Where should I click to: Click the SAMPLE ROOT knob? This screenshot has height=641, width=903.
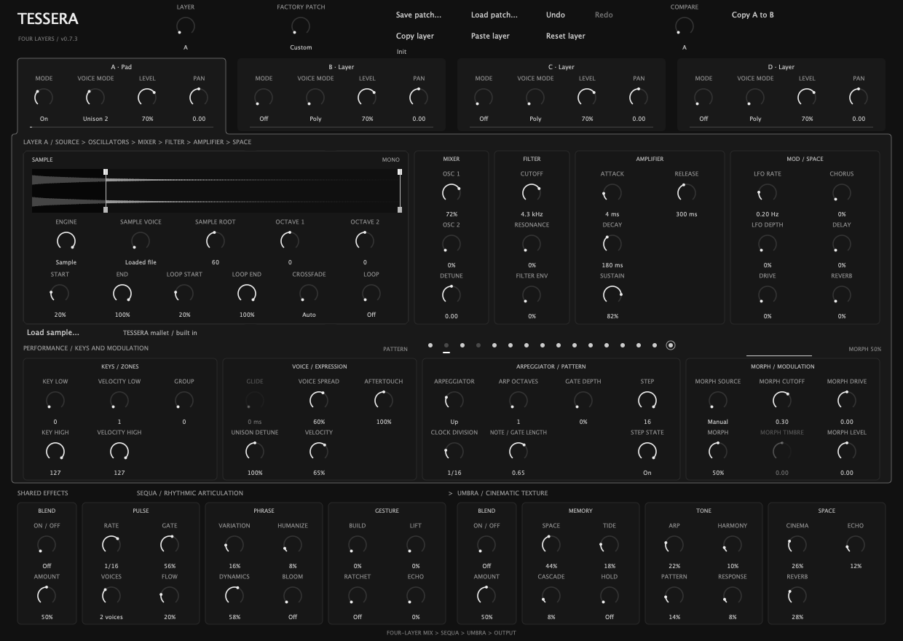(x=216, y=241)
